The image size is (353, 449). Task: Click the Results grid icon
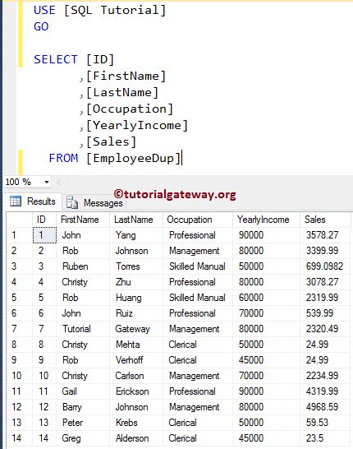click(x=16, y=201)
